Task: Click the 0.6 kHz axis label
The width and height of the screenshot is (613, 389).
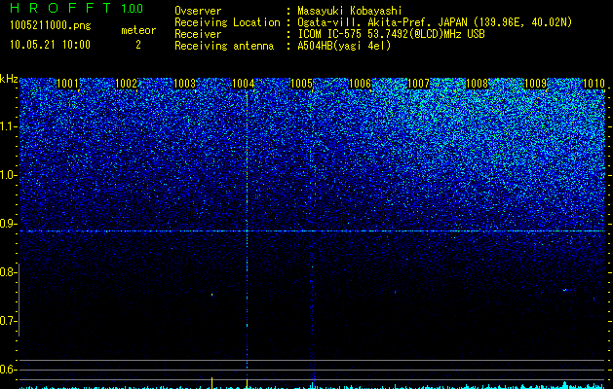Action: 9,370
